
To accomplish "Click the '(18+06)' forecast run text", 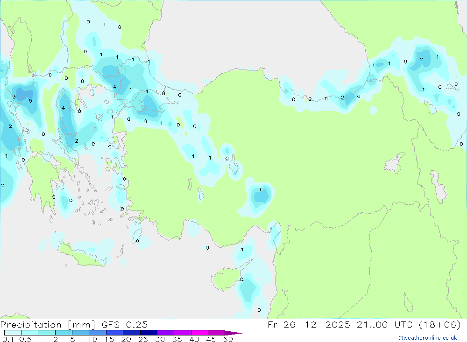I will pyautogui.click(x=439, y=325).
